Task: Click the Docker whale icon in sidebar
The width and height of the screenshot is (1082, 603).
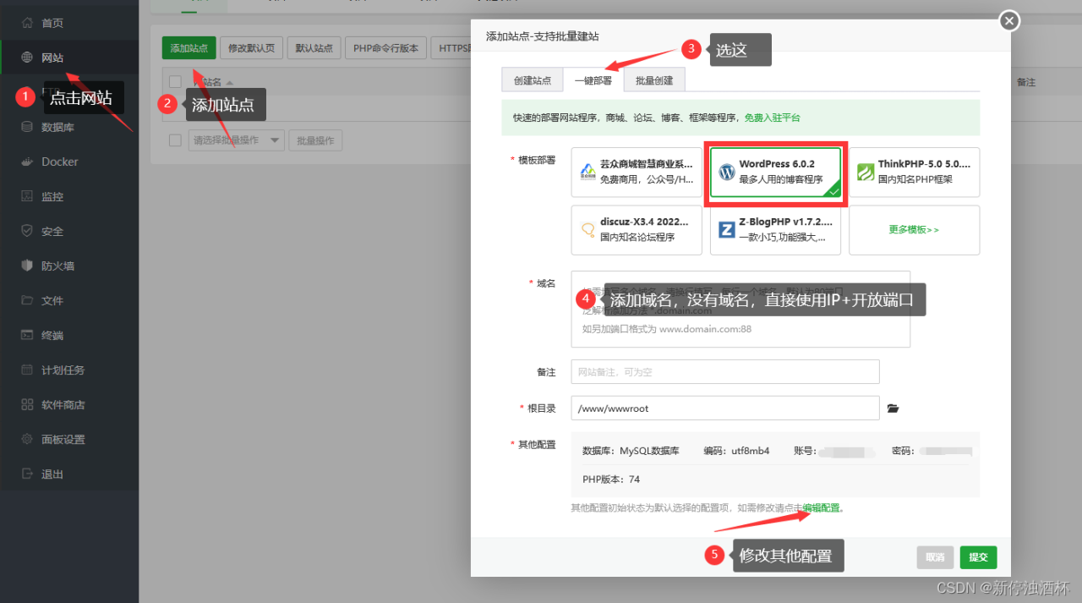Action: coord(27,162)
